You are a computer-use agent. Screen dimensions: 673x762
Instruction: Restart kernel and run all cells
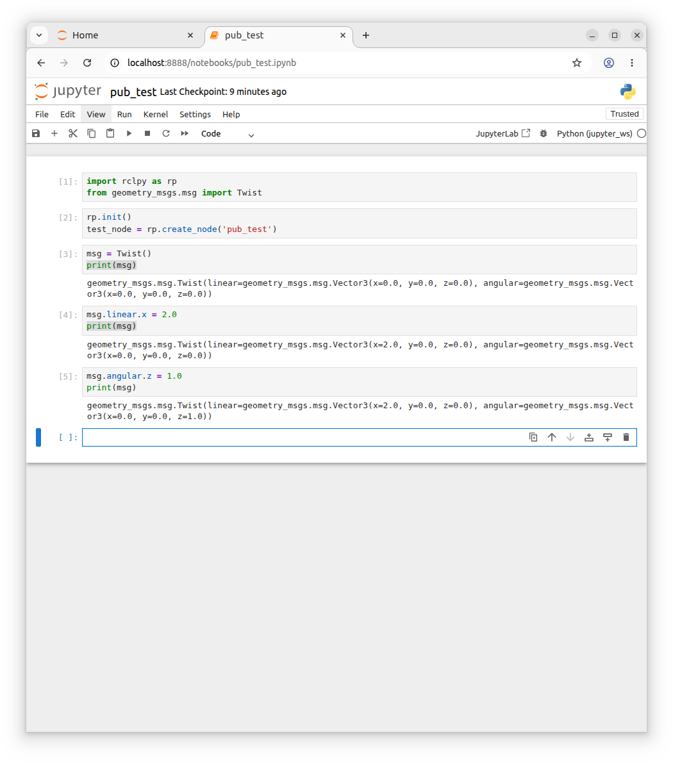coord(185,133)
